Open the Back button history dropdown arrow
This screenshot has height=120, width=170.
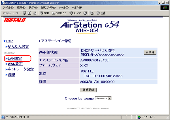(x=13, y=13)
